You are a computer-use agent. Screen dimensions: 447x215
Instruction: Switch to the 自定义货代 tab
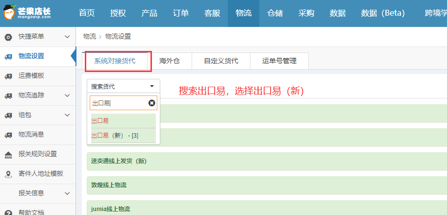click(x=221, y=61)
